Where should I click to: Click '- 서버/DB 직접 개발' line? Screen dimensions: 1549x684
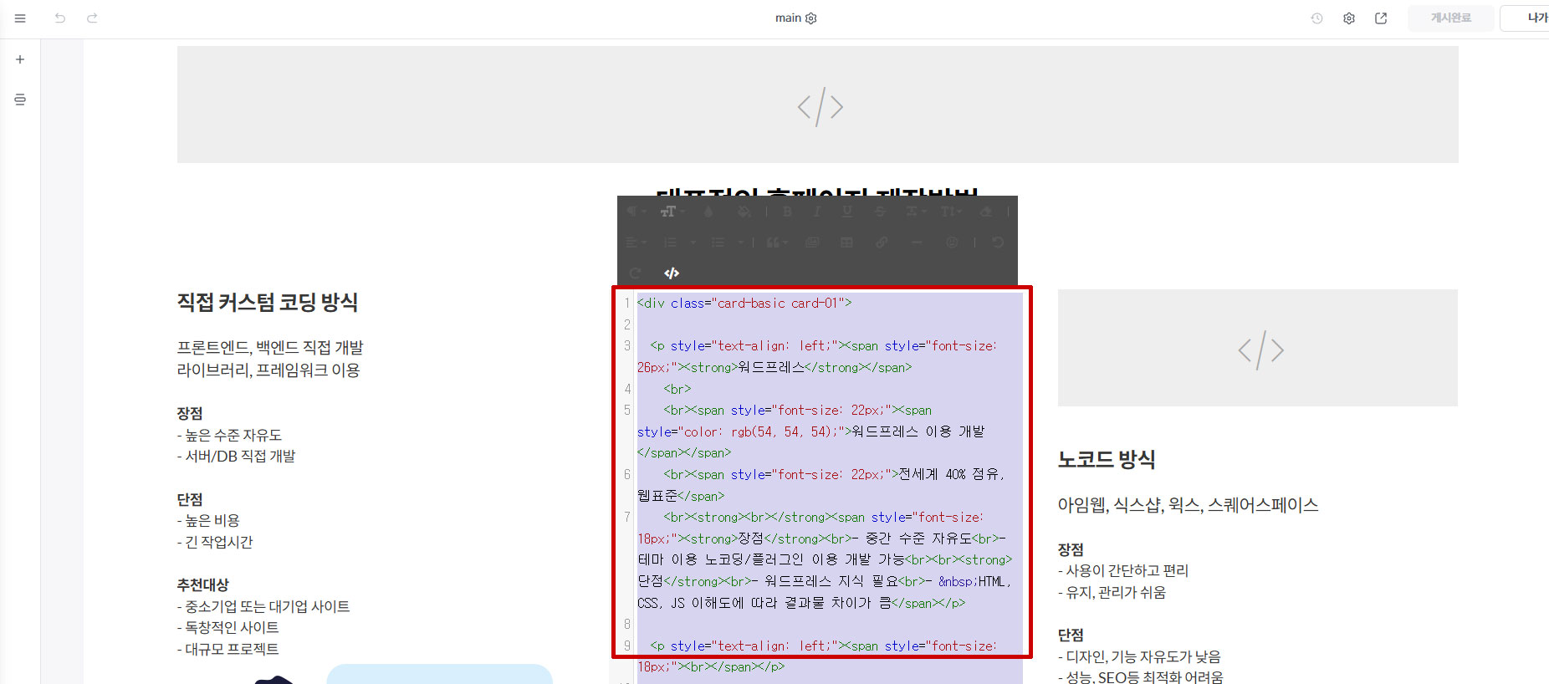[x=236, y=456]
